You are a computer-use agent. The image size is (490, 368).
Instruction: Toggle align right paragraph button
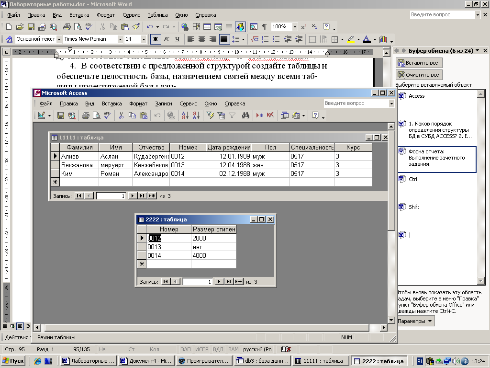tap(213, 39)
